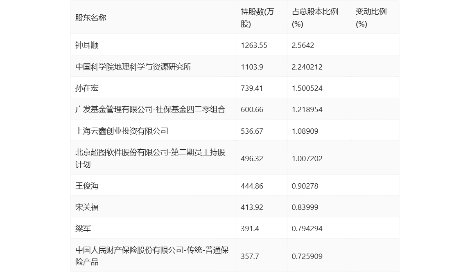Select 北京超图软件股份有限公司-第二期员工持股计划
470x272 pixels.
point(150,158)
